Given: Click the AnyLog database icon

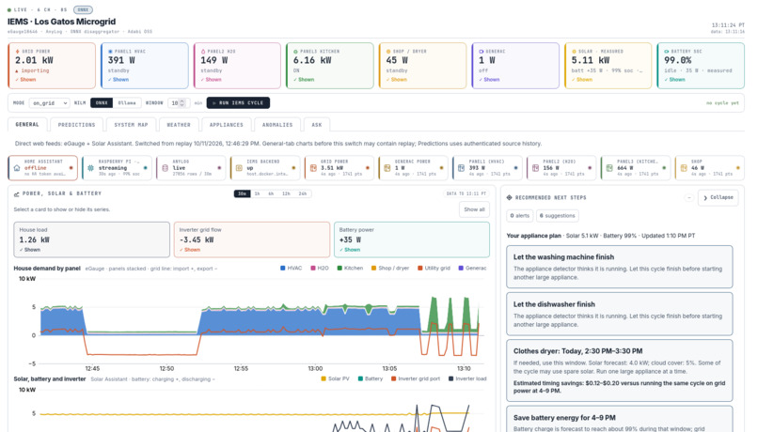Looking at the screenshot, I should click(x=165, y=168).
